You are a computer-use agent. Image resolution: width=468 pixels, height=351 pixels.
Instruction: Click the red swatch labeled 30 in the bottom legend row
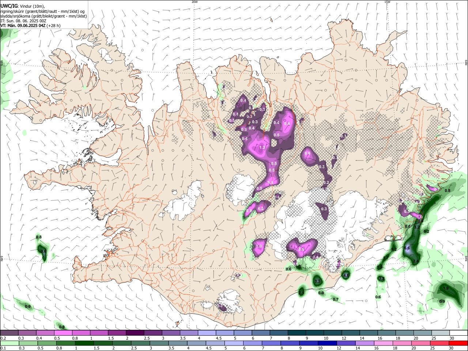(x=458, y=343)
